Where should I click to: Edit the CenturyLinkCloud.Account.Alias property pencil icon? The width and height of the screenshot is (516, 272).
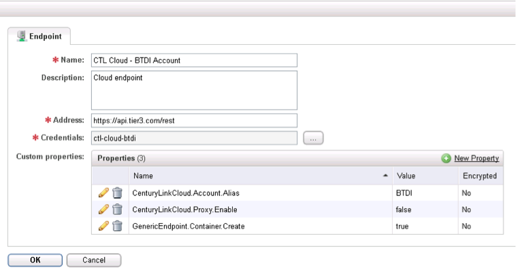103,192
